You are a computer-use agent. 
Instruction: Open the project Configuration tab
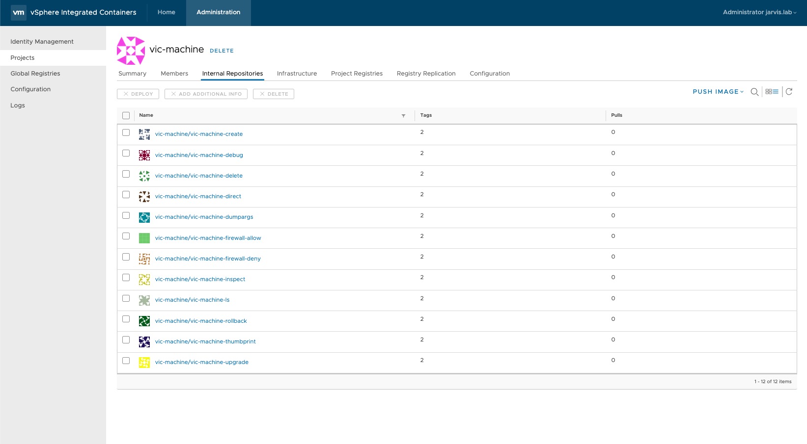(490, 74)
